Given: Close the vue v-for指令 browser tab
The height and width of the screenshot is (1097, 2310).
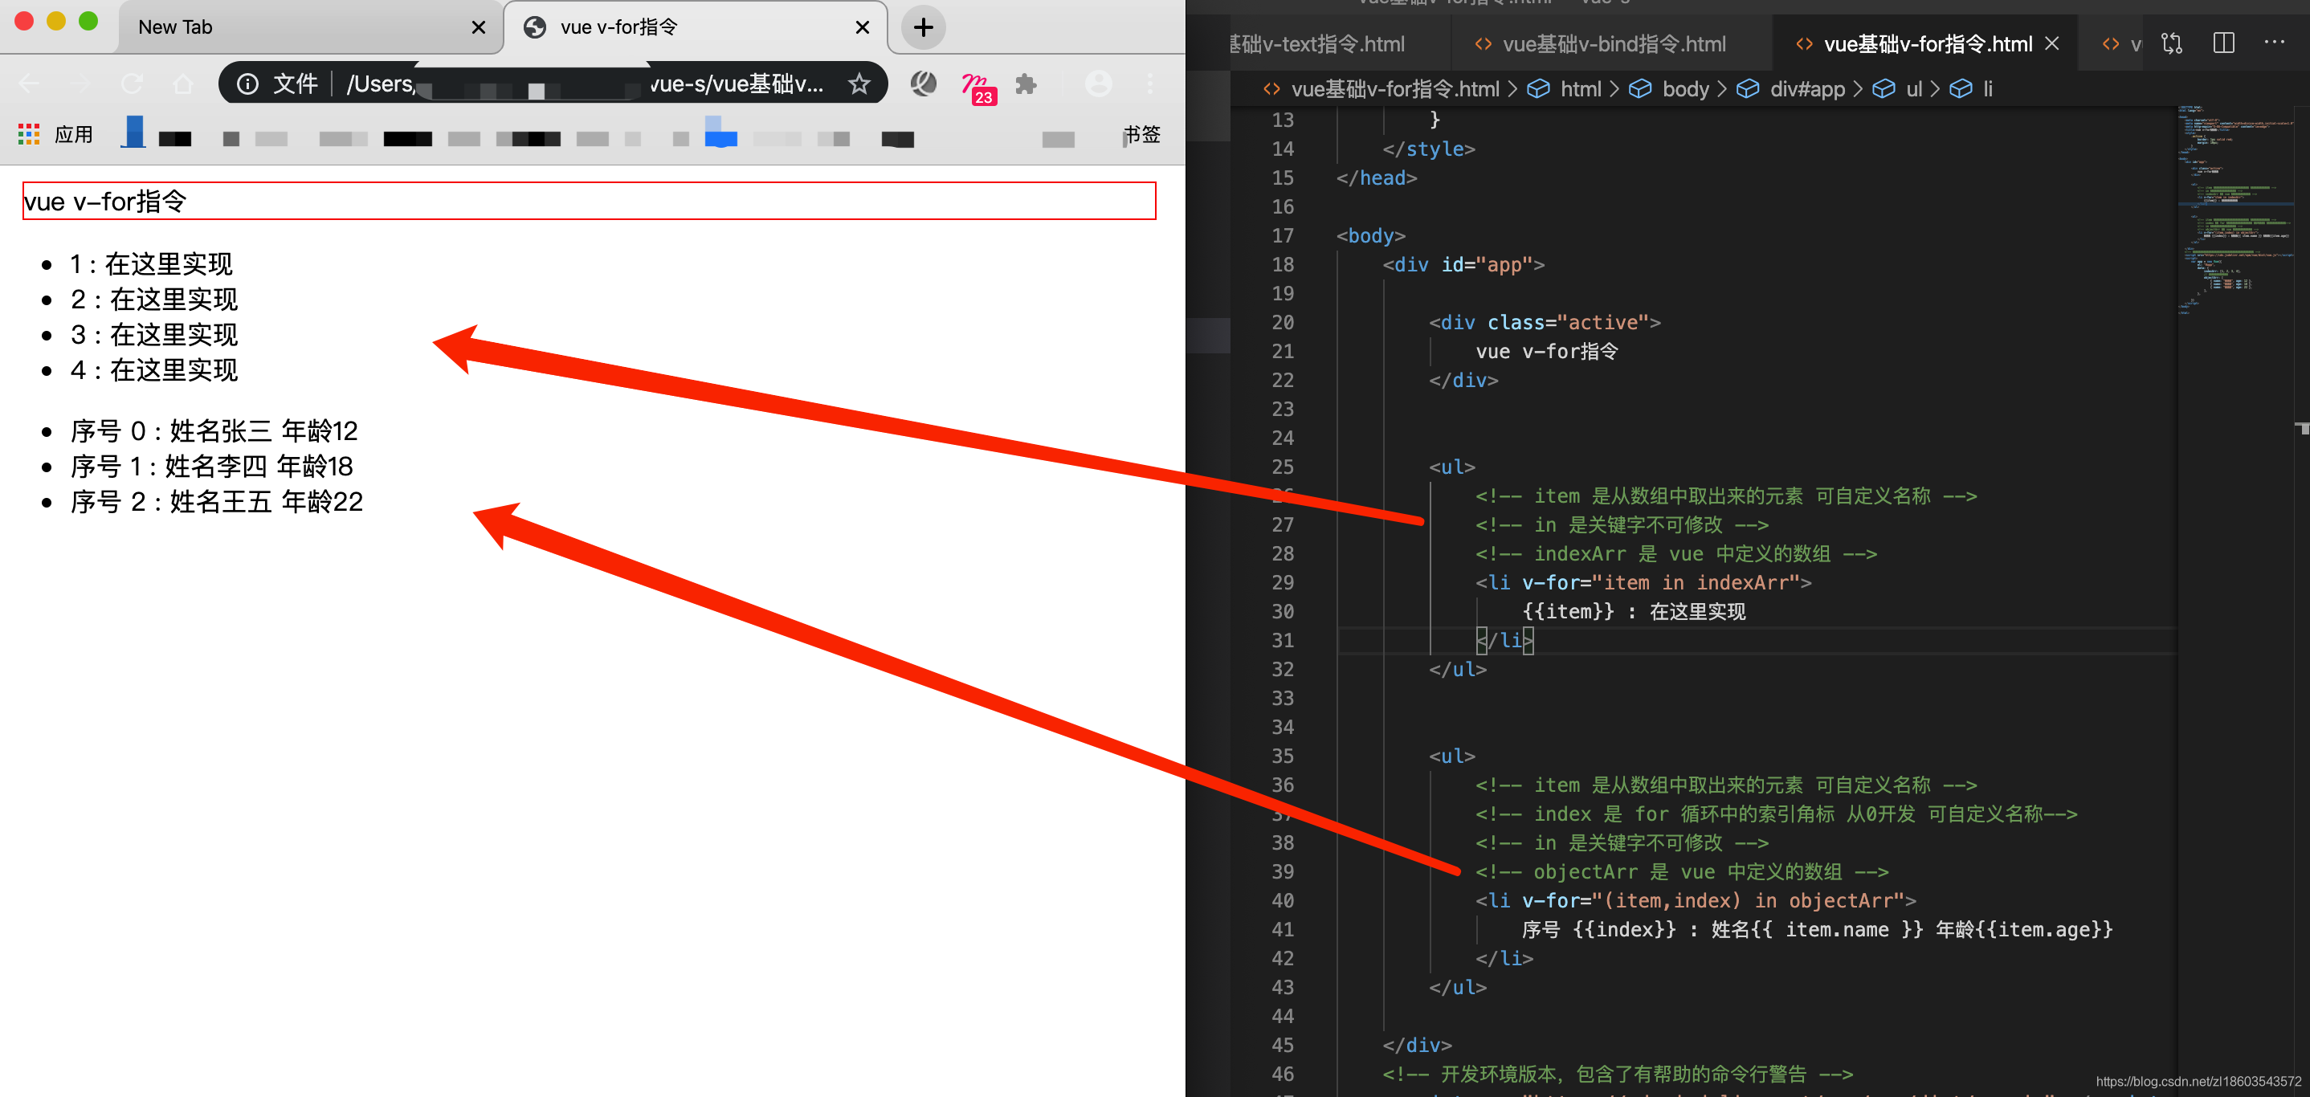Looking at the screenshot, I should pyautogui.click(x=863, y=28).
